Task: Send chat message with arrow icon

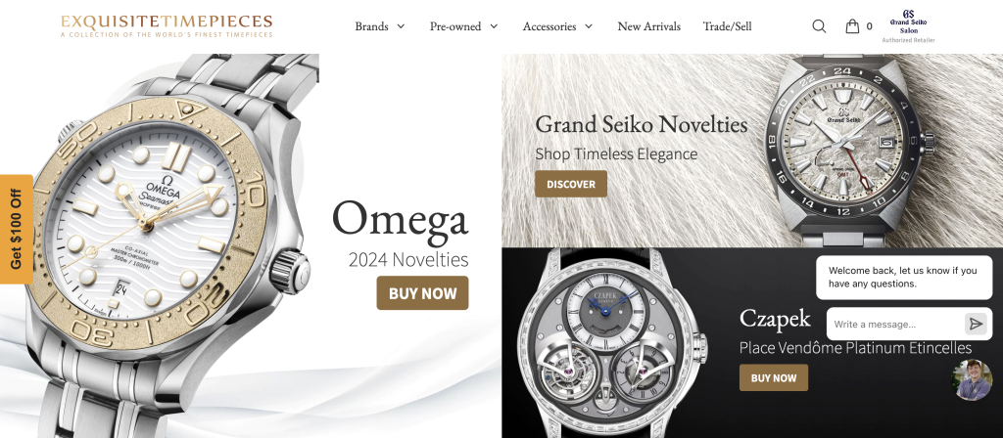Action: click(976, 325)
